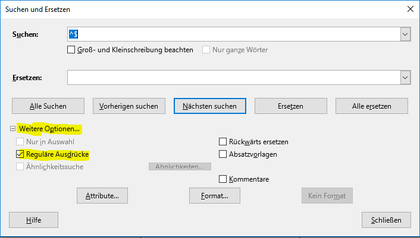Uncheck the Reguläre Ausdrücke checkbox
420x238 pixels.
pyautogui.click(x=20, y=154)
